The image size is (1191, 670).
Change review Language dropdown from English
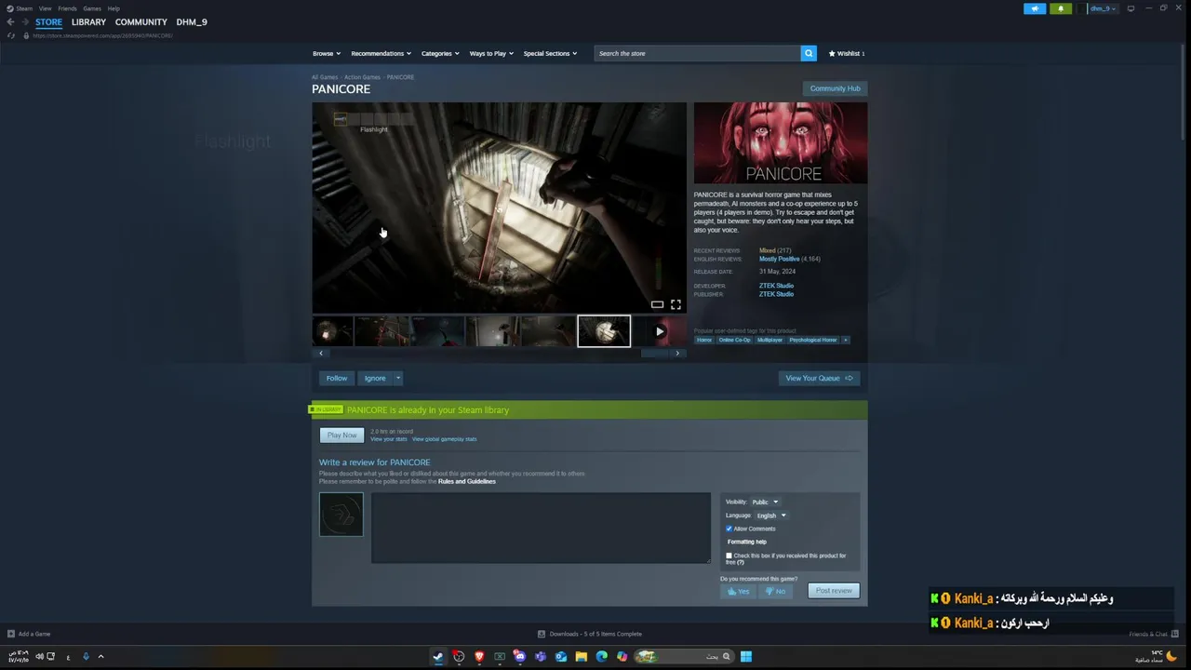(771, 516)
